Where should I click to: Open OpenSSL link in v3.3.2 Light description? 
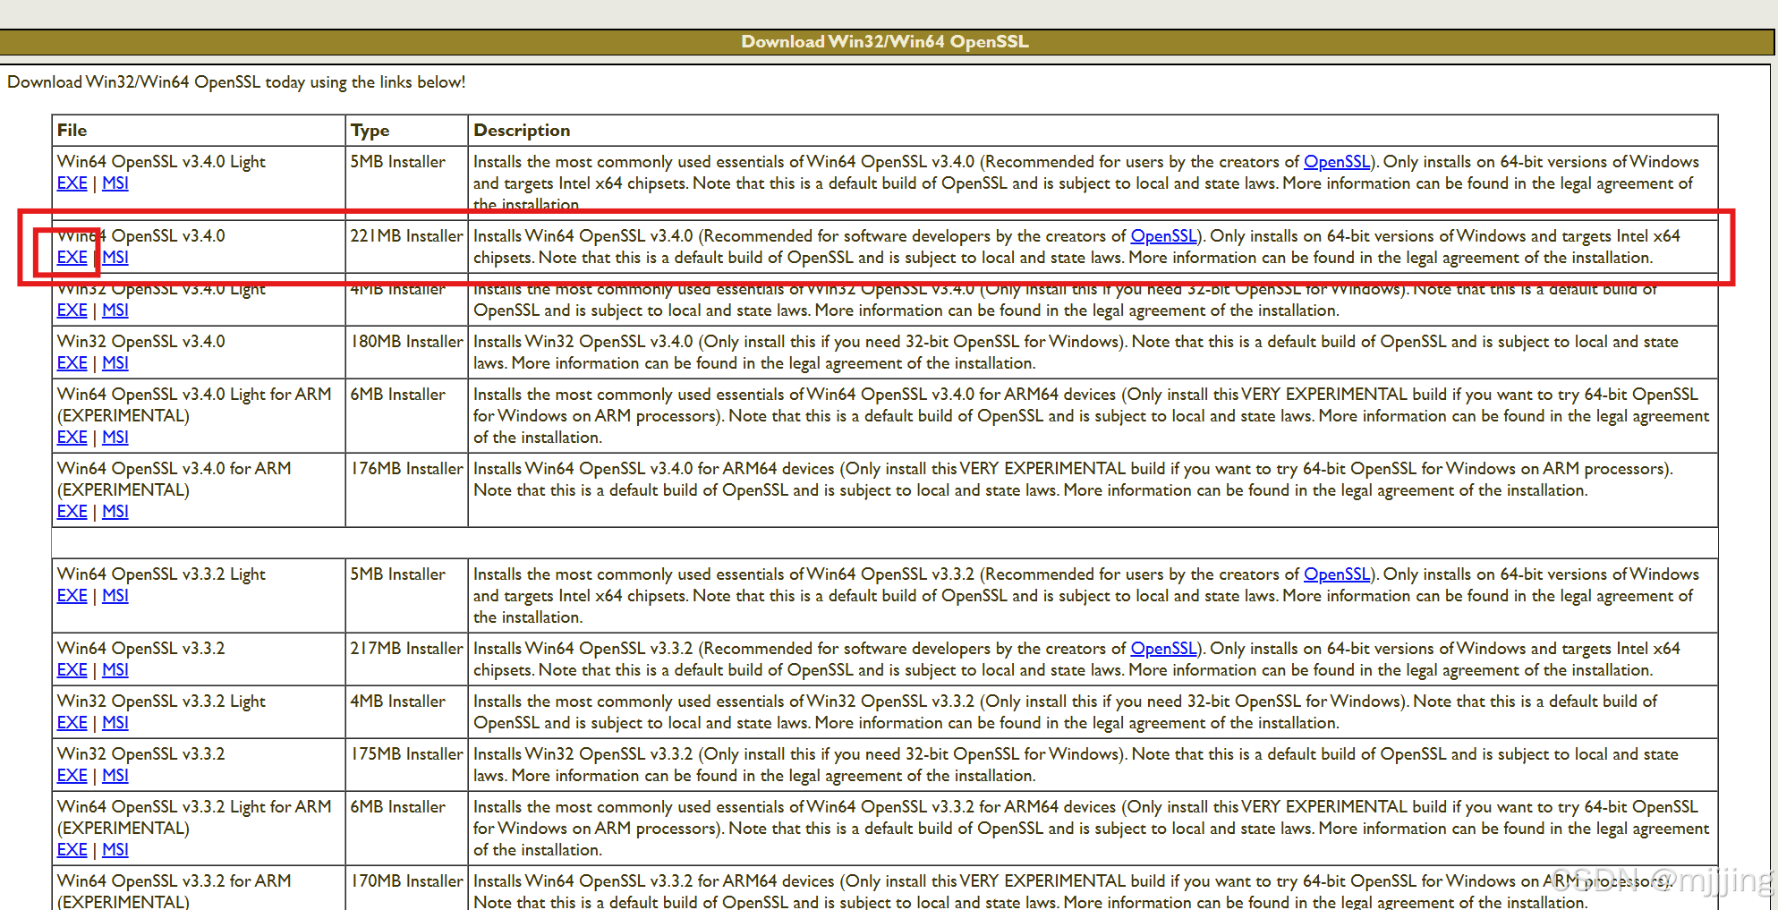tap(1337, 574)
